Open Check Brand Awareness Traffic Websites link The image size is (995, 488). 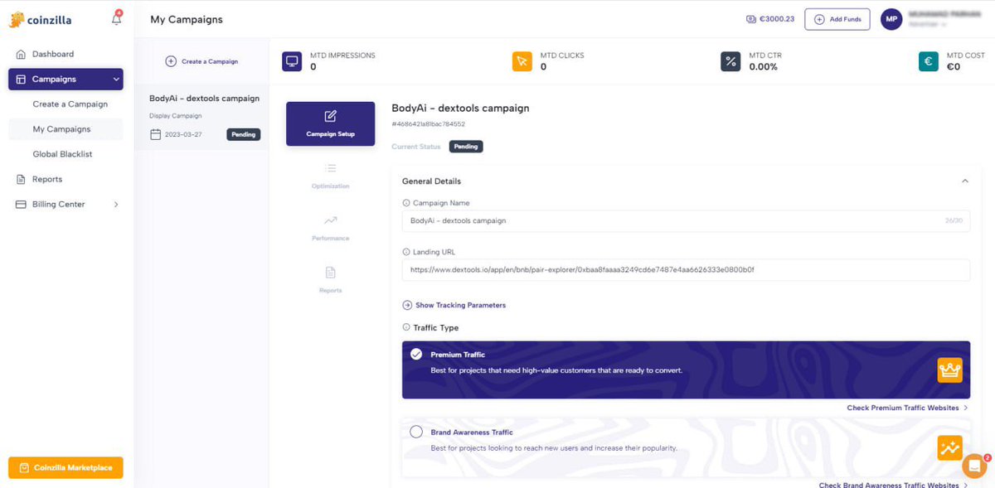click(x=893, y=485)
